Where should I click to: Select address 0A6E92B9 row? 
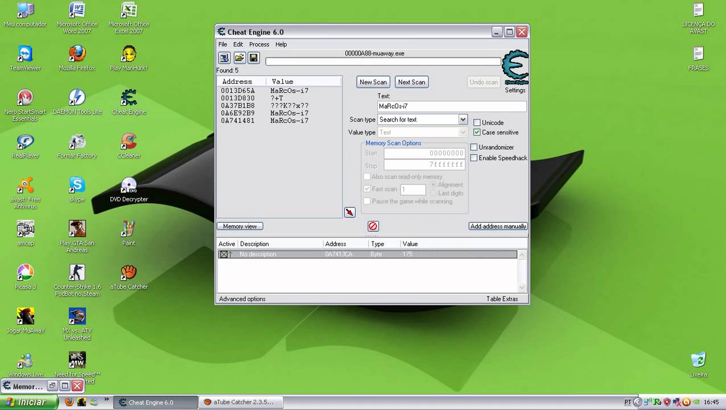(279, 113)
